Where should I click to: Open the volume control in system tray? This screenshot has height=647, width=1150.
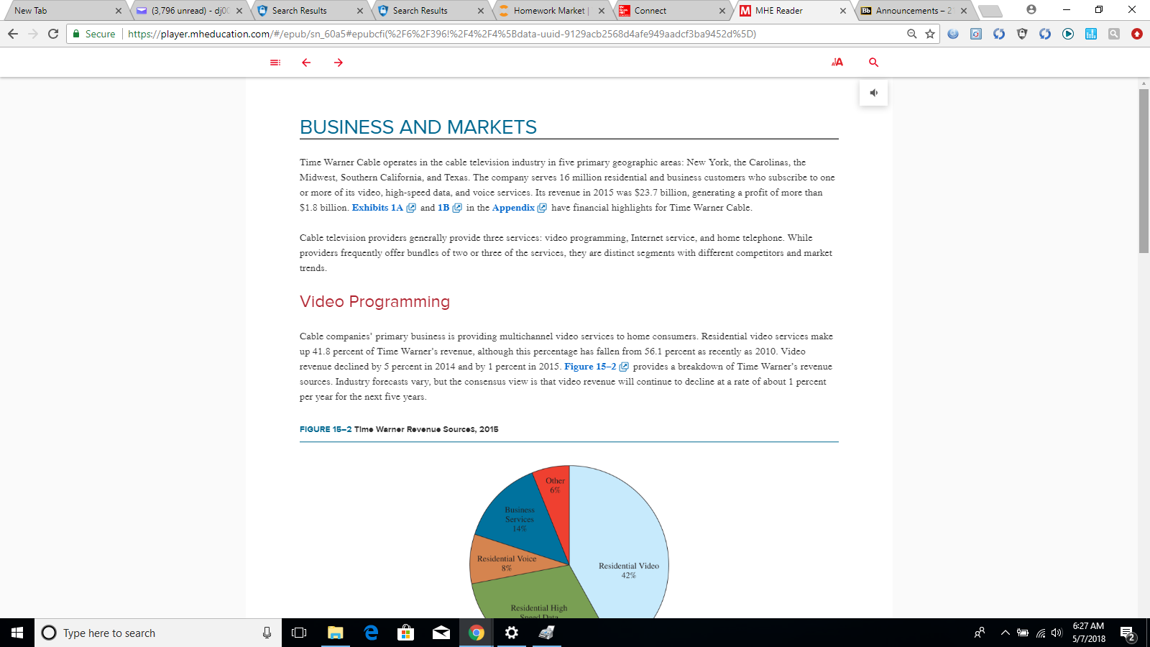(x=1057, y=633)
